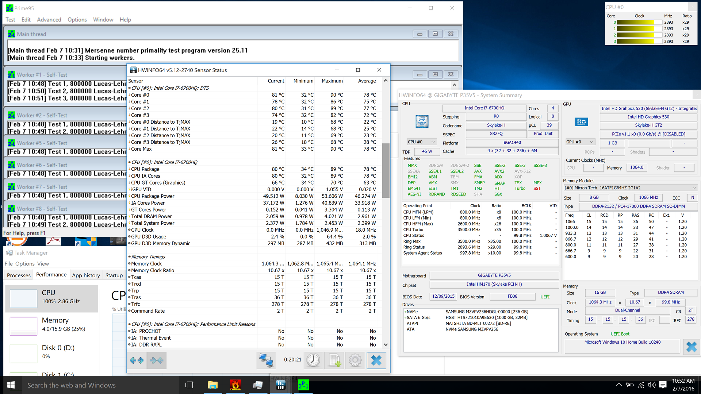
Task: Click Intel HM170 chipset field
Action: (x=494, y=285)
